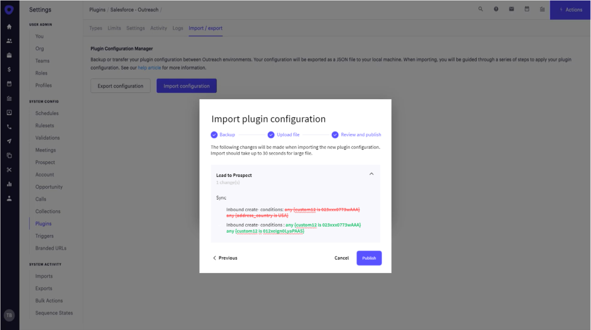Open the search icon in the top bar

tap(480, 9)
